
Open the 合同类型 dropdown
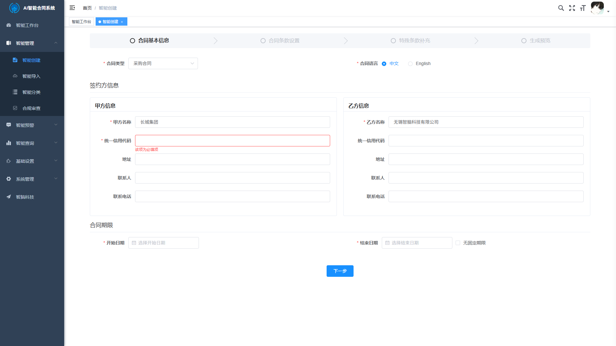coord(163,63)
